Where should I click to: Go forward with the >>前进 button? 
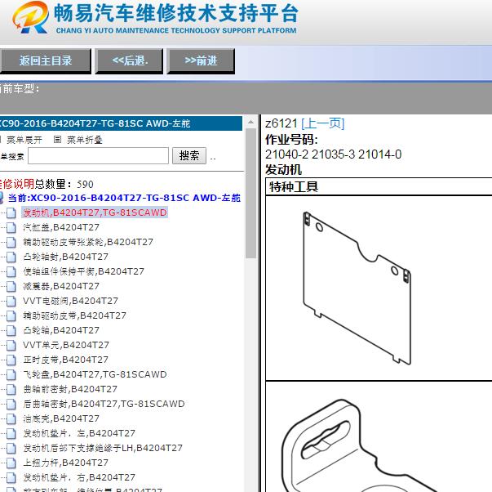pyautogui.click(x=201, y=60)
